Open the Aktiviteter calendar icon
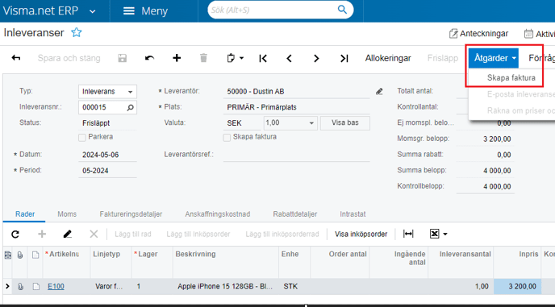555x307 pixels. (528, 34)
